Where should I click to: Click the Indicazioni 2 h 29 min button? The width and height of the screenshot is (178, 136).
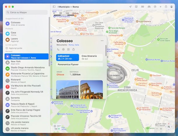click(67, 57)
